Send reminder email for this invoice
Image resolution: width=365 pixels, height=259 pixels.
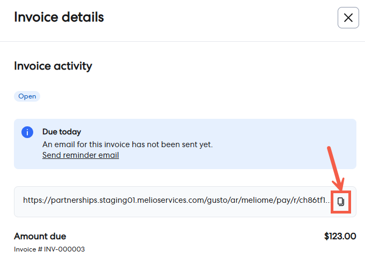pyautogui.click(x=80, y=155)
